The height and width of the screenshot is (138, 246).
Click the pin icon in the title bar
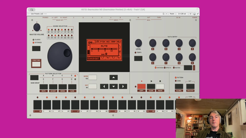point(197,9)
